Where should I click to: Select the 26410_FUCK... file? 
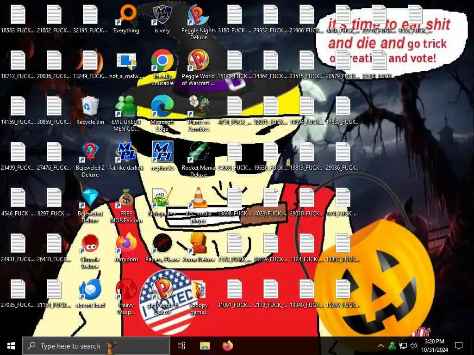click(x=54, y=248)
